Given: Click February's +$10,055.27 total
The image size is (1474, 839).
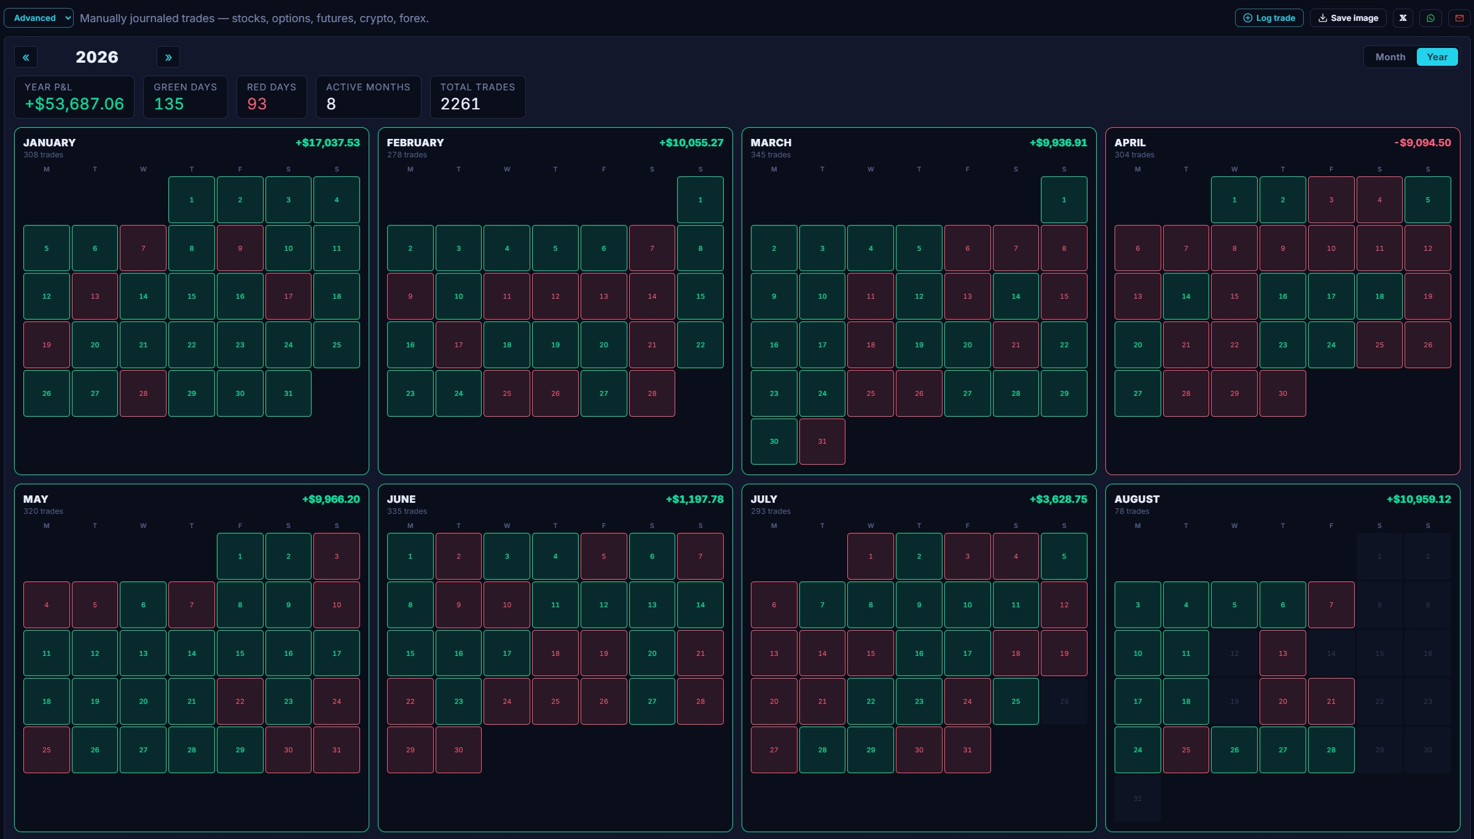Looking at the screenshot, I should (x=691, y=143).
